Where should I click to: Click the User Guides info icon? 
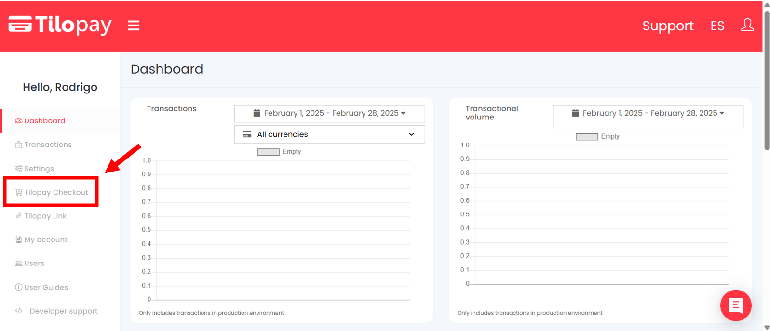(x=19, y=287)
